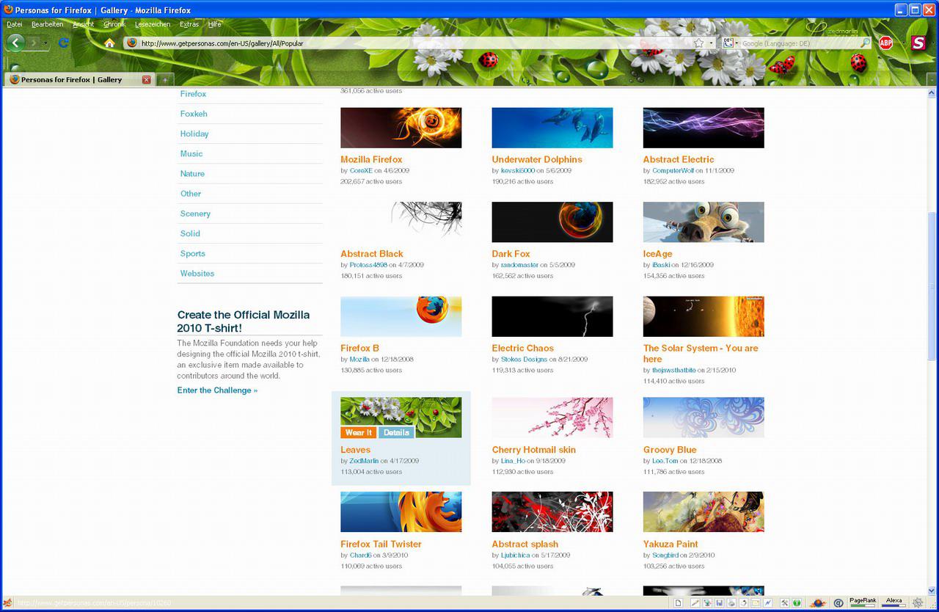
Task: Open the history dropdown next to Forward button
Action: (46, 43)
